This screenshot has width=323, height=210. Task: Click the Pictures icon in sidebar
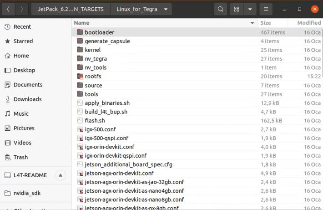7,128
